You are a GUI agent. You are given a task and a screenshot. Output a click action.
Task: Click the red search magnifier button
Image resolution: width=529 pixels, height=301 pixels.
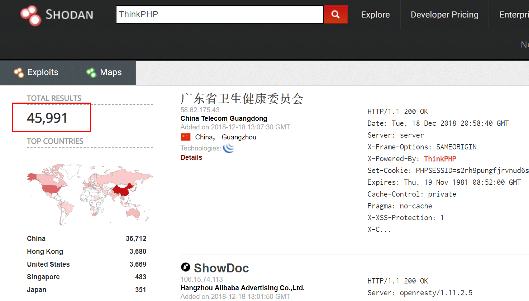pyautogui.click(x=335, y=14)
